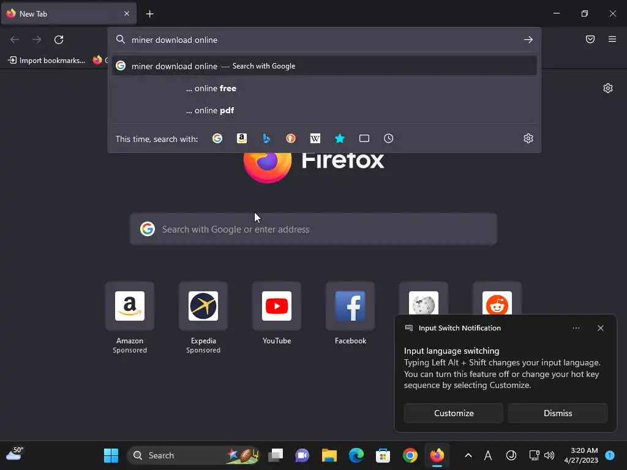The width and height of the screenshot is (627, 470).
Task: Launch Google Chrome from taskbar
Action: [x=410, y=455]
